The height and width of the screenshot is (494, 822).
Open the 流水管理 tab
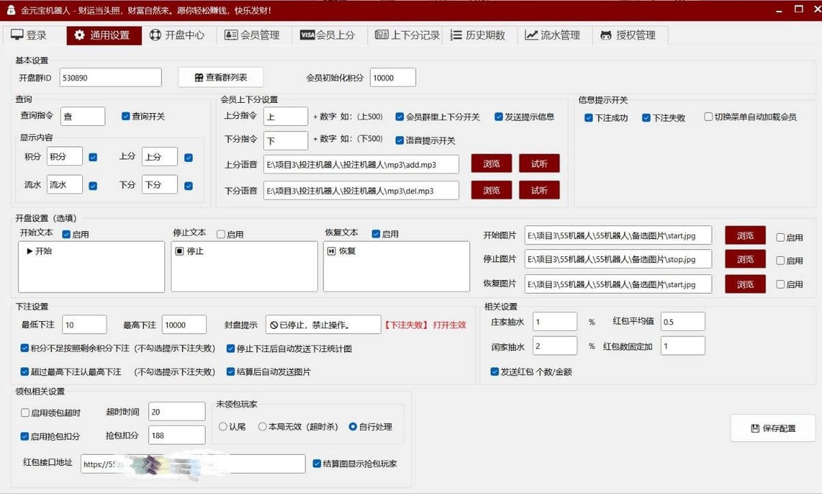pos(555,35)
